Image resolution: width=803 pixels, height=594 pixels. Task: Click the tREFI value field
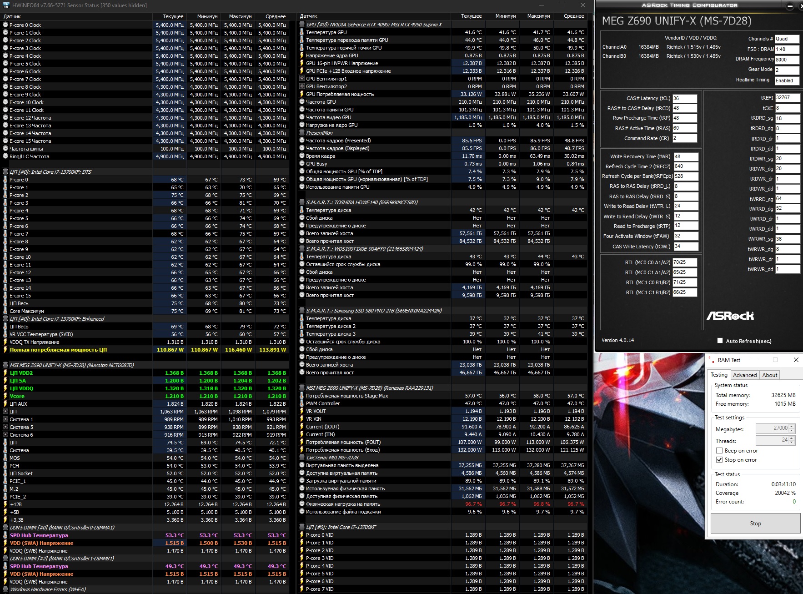tap(788, 98)
